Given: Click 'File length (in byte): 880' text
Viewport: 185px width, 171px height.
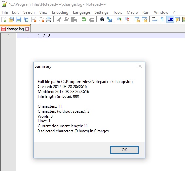Looking at the screenshot, I should [58, 96].
